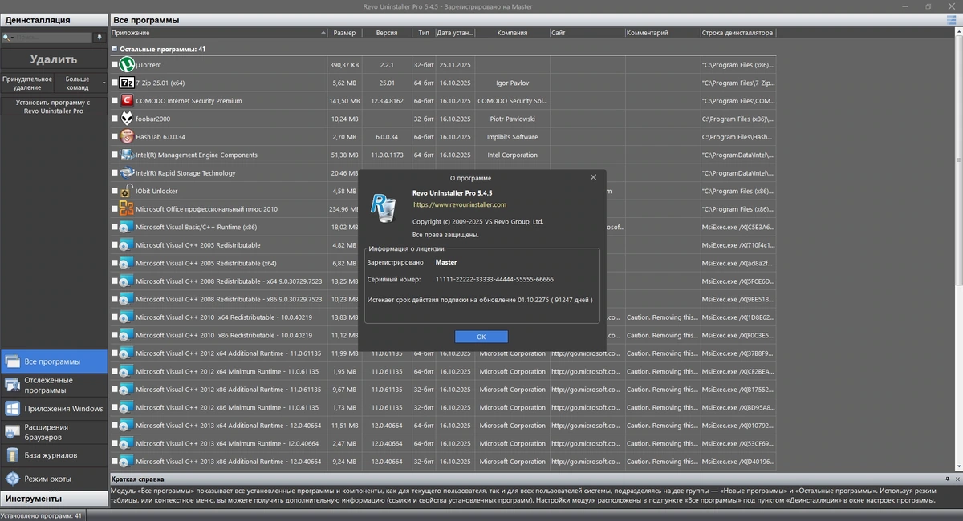Screen dimensions: 963x521
Task: Tick the checkbox for foobar2000
Action: (115, 119)
